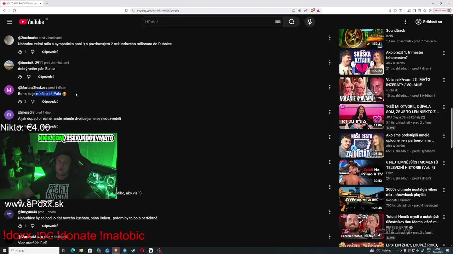This screenshot has width=453, height=254.
Task: Open browser zoom magnifier icon in address bar
Action: coord(300,11)
